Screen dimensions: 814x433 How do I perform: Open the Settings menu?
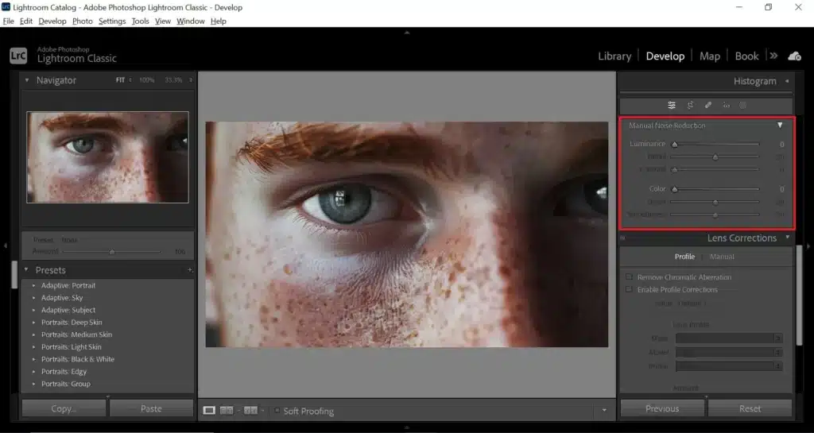point(112,21)
